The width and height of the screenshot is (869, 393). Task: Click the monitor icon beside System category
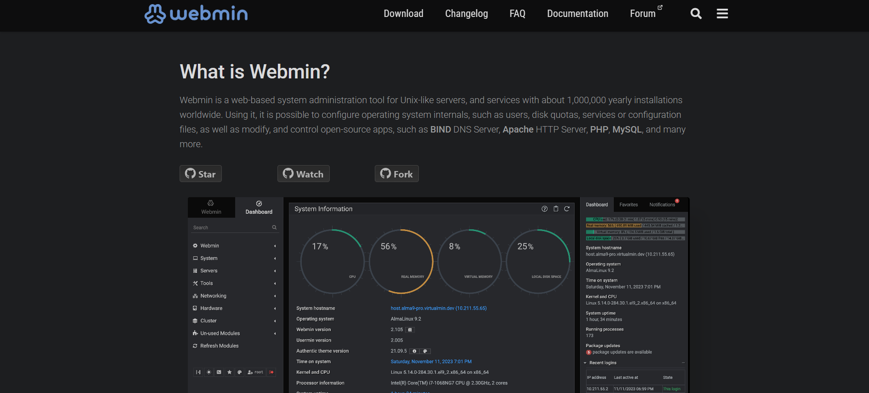[x=195, y=258]
